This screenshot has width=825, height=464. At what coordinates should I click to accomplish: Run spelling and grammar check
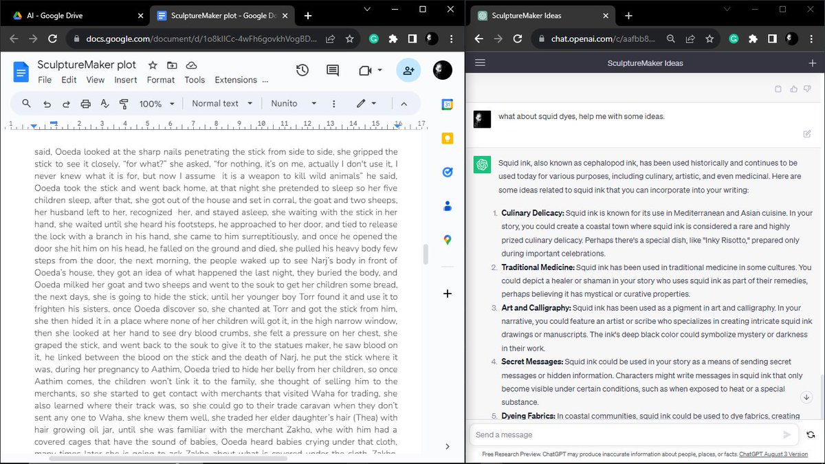[104, 104]
